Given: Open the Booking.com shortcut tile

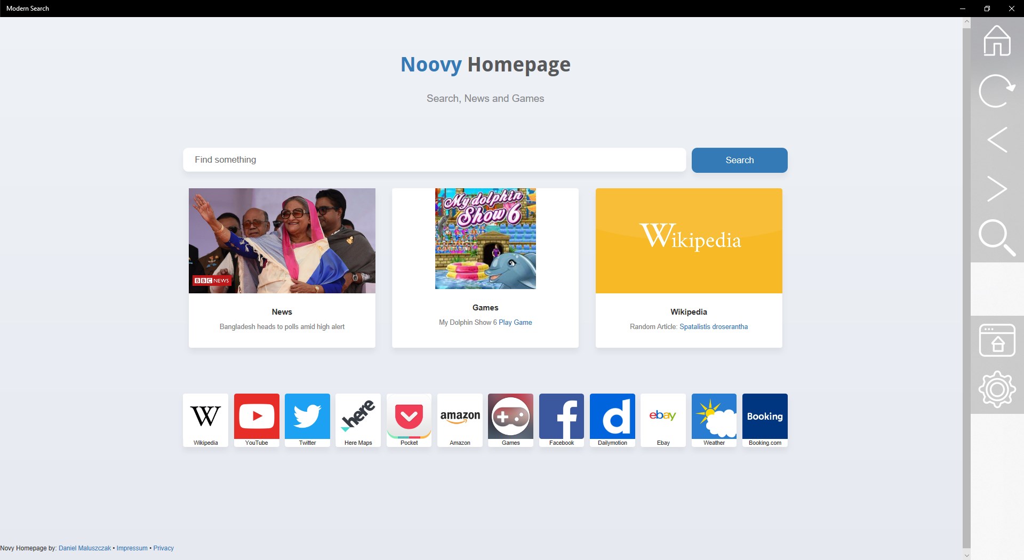Looking at the screenshot, I should click(x=765, y=420).
